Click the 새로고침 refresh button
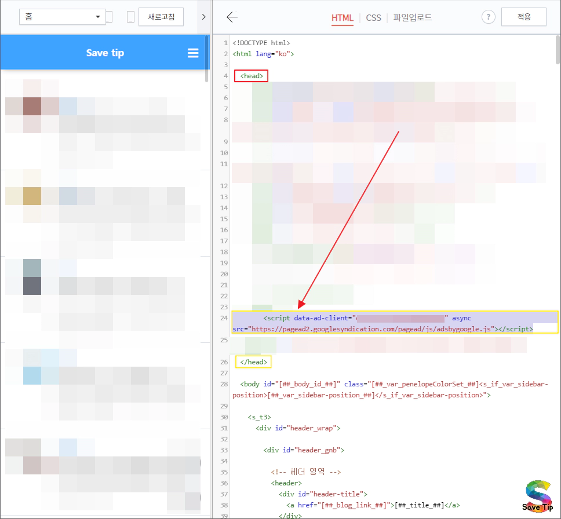561x519 pixels. tap(161, 17)
